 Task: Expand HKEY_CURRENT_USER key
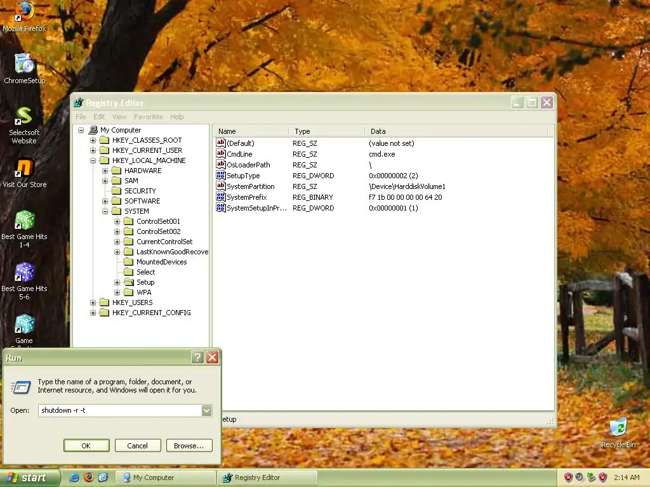click(x=93, y=150)
